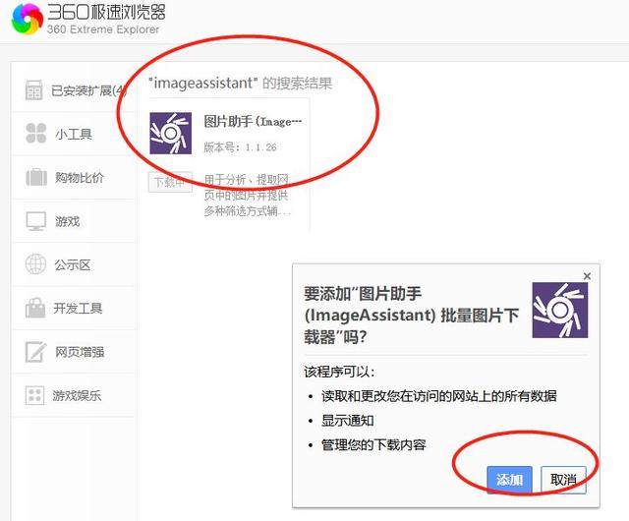Click permission 管理您的下载内容
The image size is (629, 521).
coord(373,444)
